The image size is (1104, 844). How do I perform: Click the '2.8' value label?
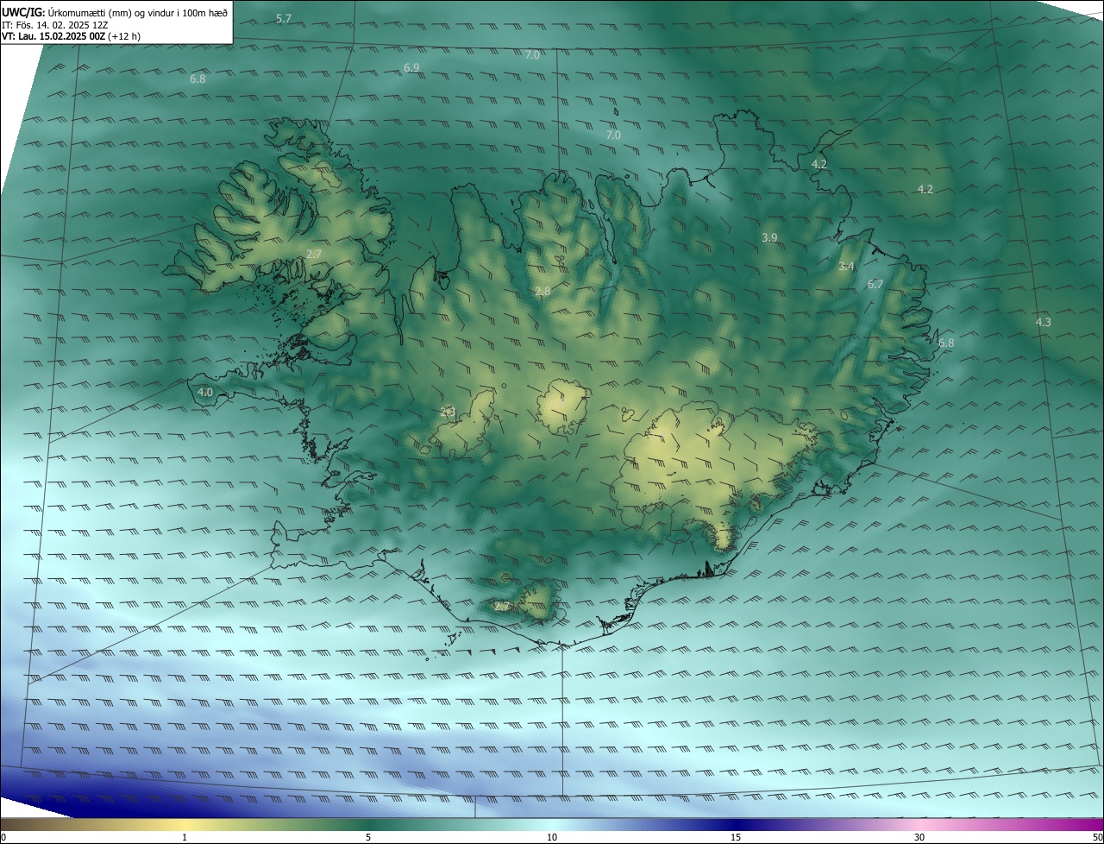point(543,292)
